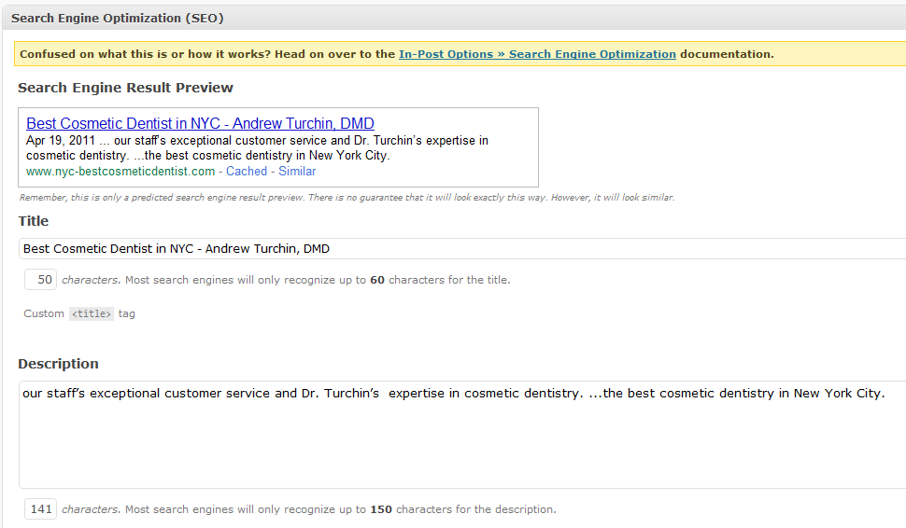
Task: Open the In-Post Options » Search Engine Optimization link
Action: pos(537,54)
